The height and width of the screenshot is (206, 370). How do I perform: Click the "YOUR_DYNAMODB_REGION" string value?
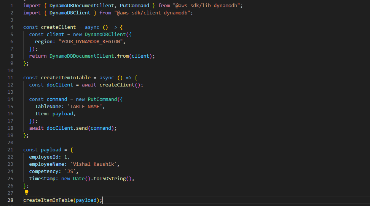point(91,42)
